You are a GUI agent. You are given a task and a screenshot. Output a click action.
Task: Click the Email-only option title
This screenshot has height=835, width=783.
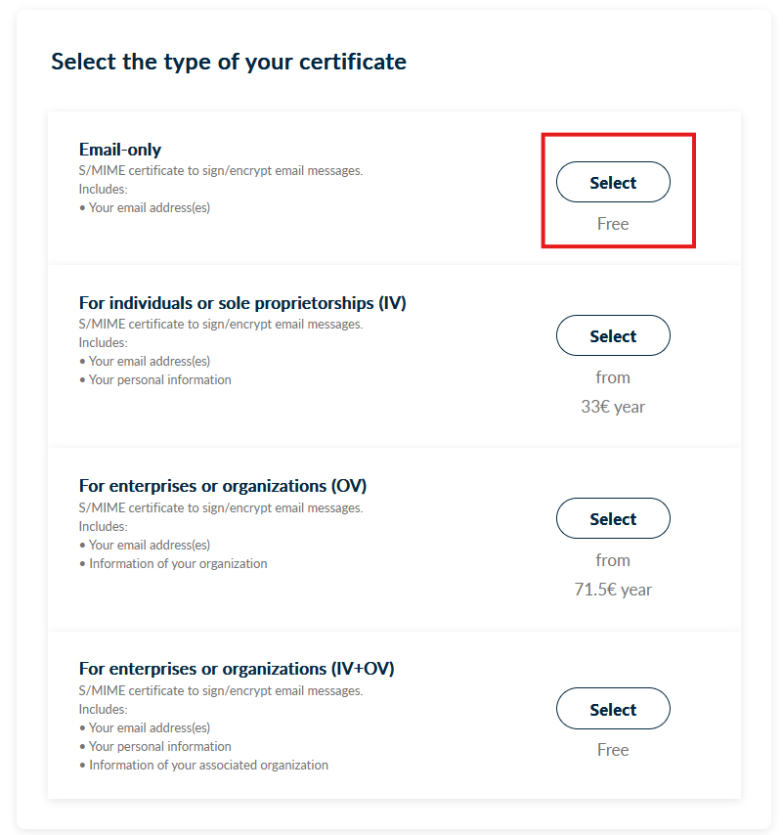pos(120,150)
